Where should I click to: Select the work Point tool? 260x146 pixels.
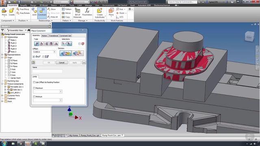point(120,13)
